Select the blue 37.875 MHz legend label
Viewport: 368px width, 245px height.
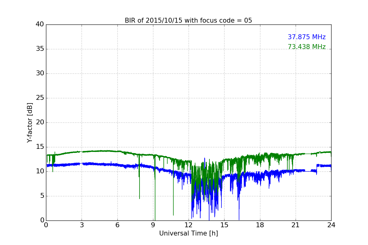coord(307,37)
